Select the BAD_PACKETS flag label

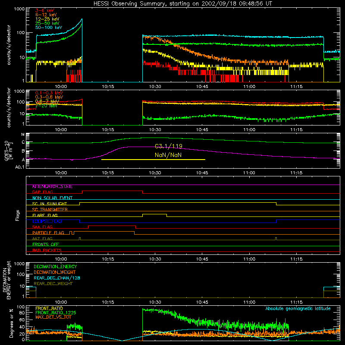pos(47,250)
